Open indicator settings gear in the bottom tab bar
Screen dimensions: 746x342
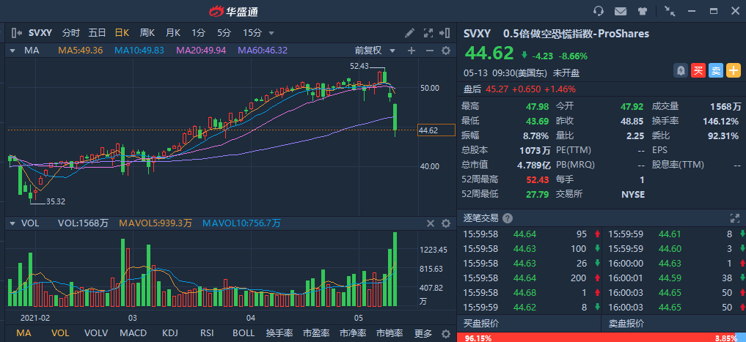click(446, 333)
